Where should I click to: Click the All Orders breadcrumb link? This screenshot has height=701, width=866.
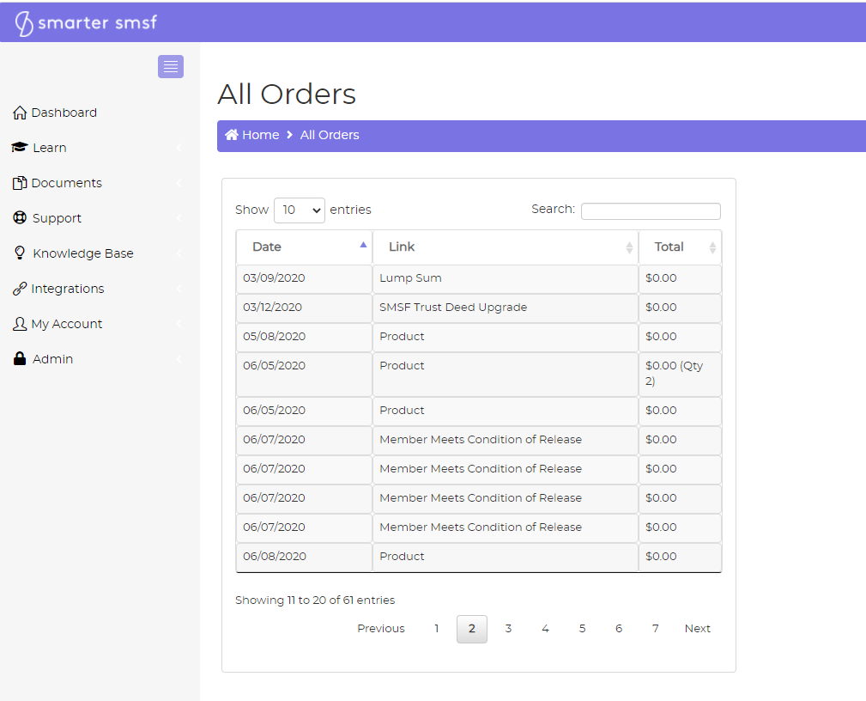(x=330, y=135)
